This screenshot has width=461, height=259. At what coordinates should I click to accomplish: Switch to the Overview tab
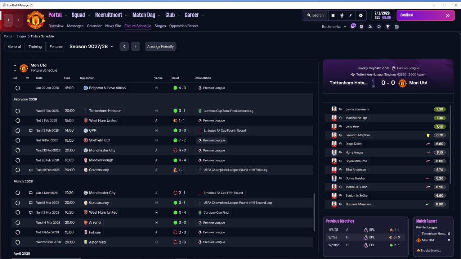tap(56, 26)
